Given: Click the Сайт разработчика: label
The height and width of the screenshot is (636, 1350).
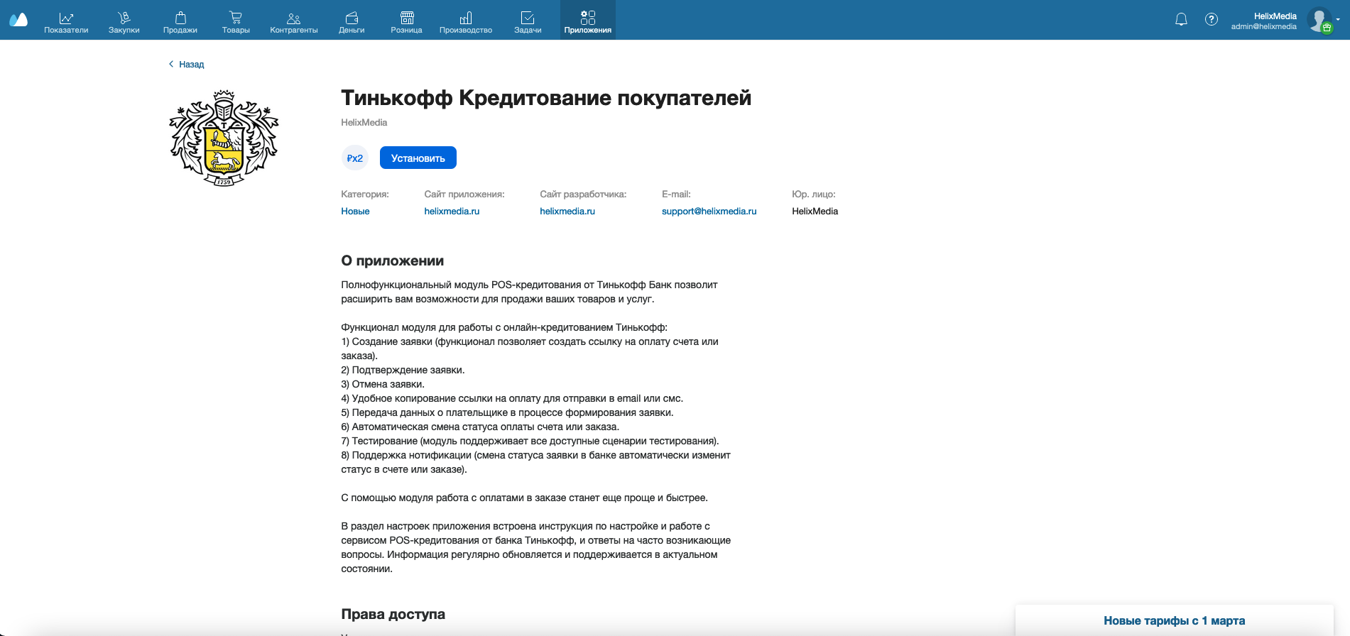Looking at the screenshot, I should pyautogui.click(x=583, y=194).
